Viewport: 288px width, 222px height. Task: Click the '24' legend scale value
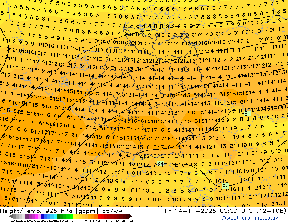(99, 221)
